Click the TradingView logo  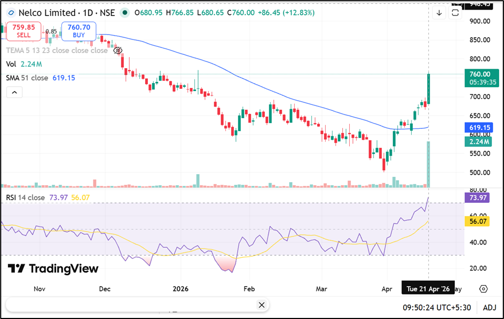click(x=53, y=268)
